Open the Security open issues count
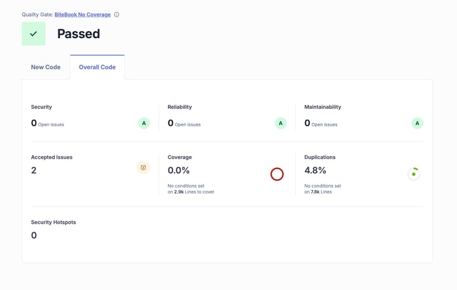 tap(34, 123)
